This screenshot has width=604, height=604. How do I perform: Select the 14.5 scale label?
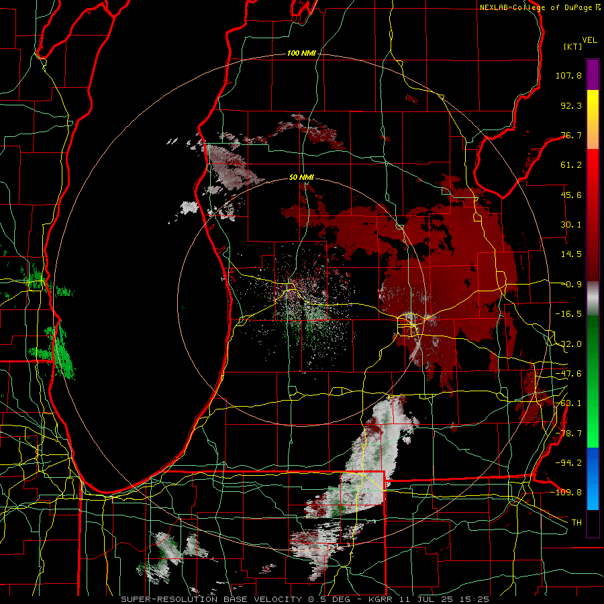coord(571,254)
